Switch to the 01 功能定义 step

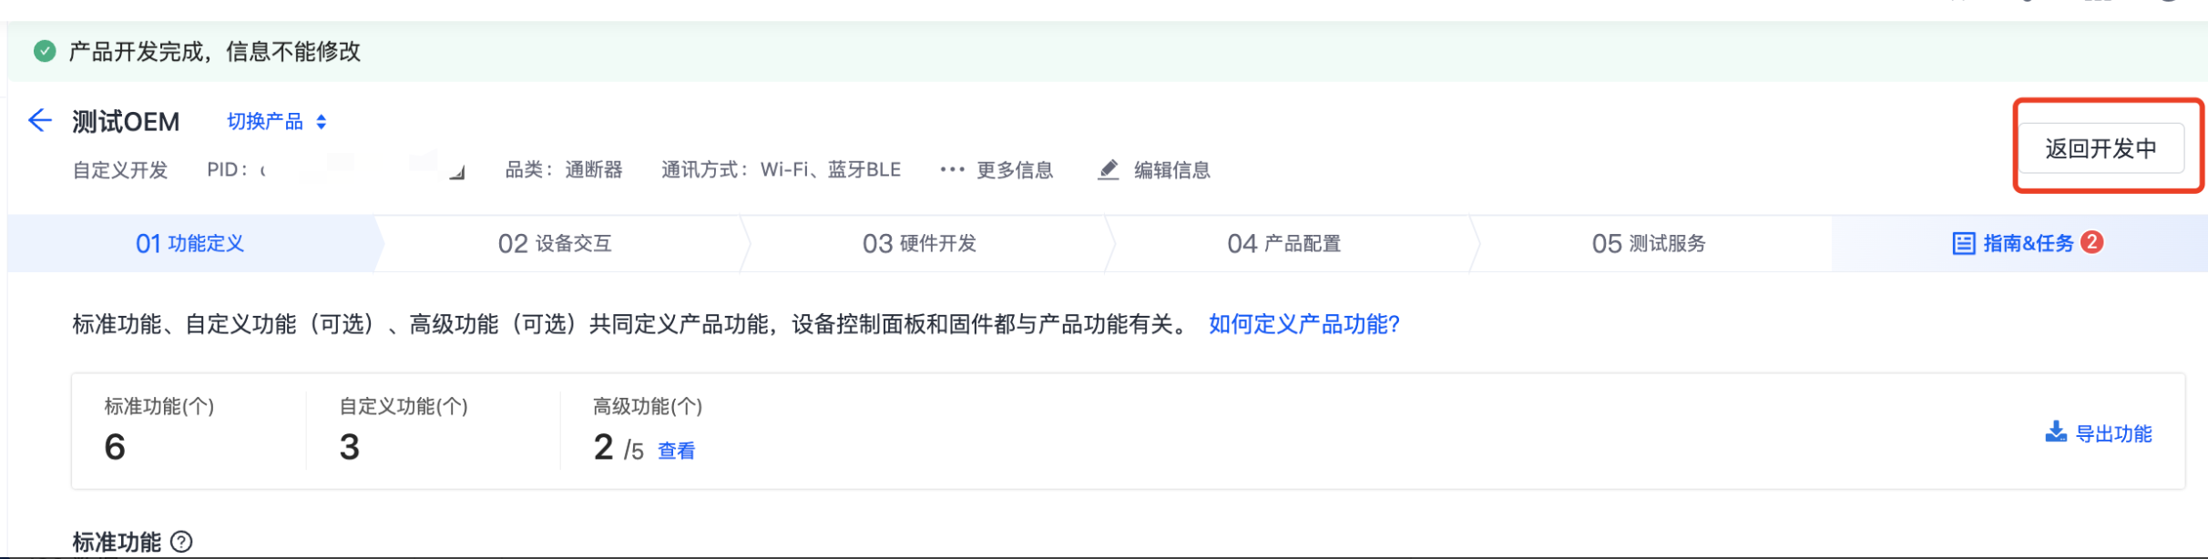tap(190, 243)
